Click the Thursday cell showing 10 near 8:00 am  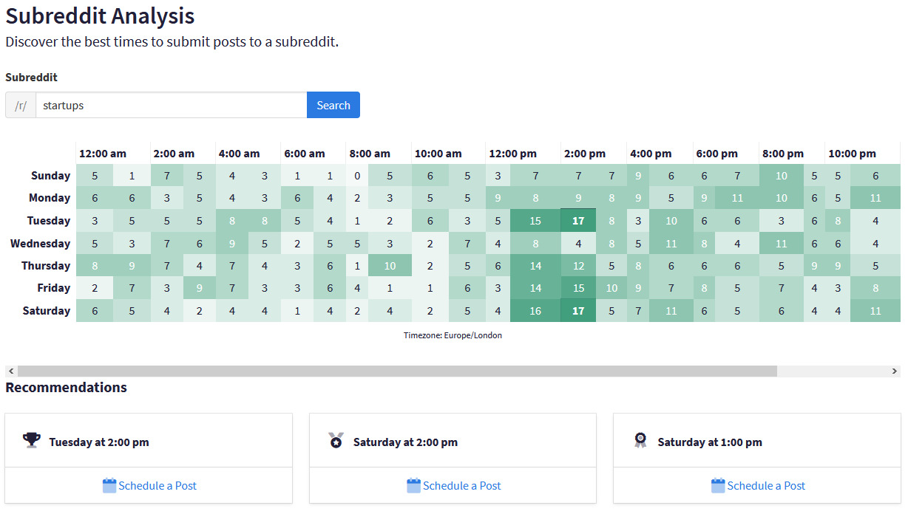[390, 266]
